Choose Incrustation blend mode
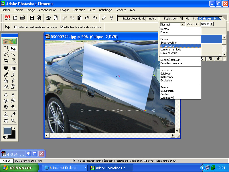This screenshot has height=172, width=229. pos(181,46)
